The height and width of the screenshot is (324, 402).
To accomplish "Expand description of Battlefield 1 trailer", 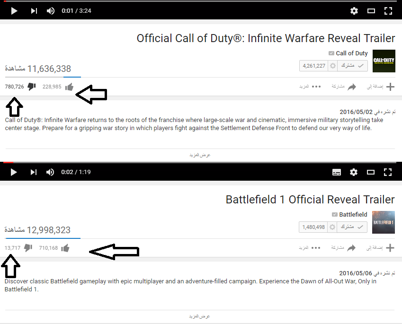I will coord(199,316).
